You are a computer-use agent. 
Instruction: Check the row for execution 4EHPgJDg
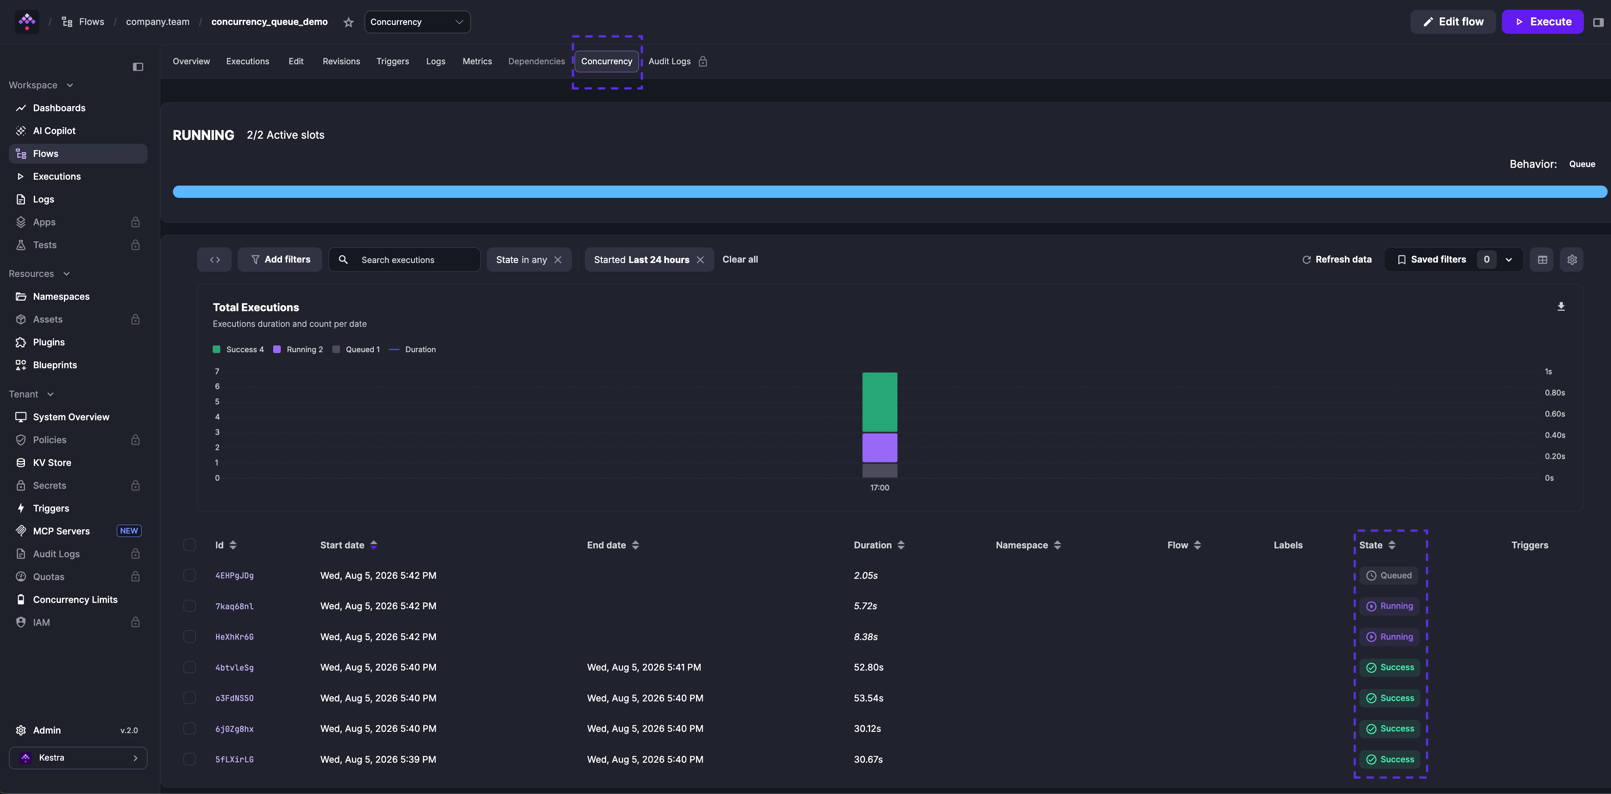[189, 575]
